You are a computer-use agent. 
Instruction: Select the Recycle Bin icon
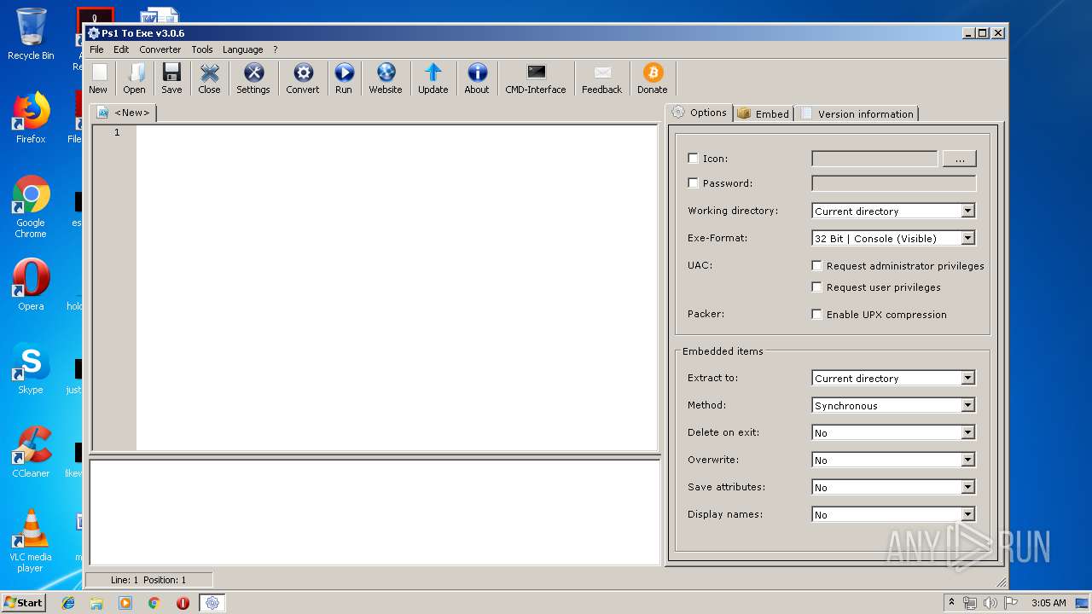pyautogui.click(x=31, y=34)
